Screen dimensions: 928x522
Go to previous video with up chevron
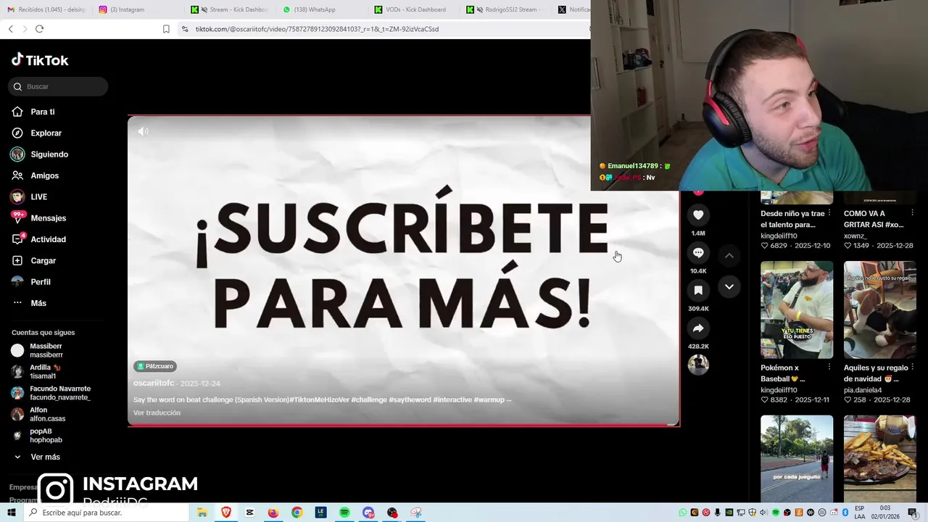(729, 255)
